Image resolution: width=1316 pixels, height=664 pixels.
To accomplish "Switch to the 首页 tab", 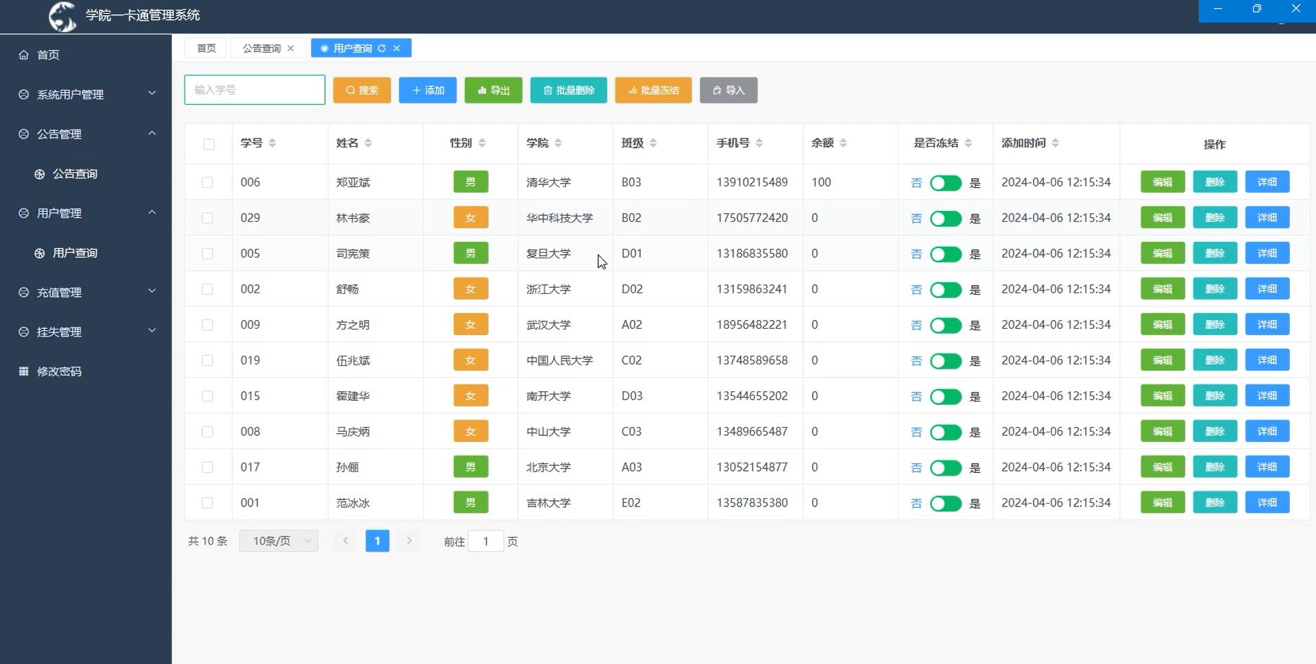I will coord(206,48).
